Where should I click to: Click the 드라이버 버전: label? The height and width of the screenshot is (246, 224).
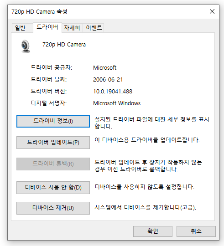coord(48,91)
